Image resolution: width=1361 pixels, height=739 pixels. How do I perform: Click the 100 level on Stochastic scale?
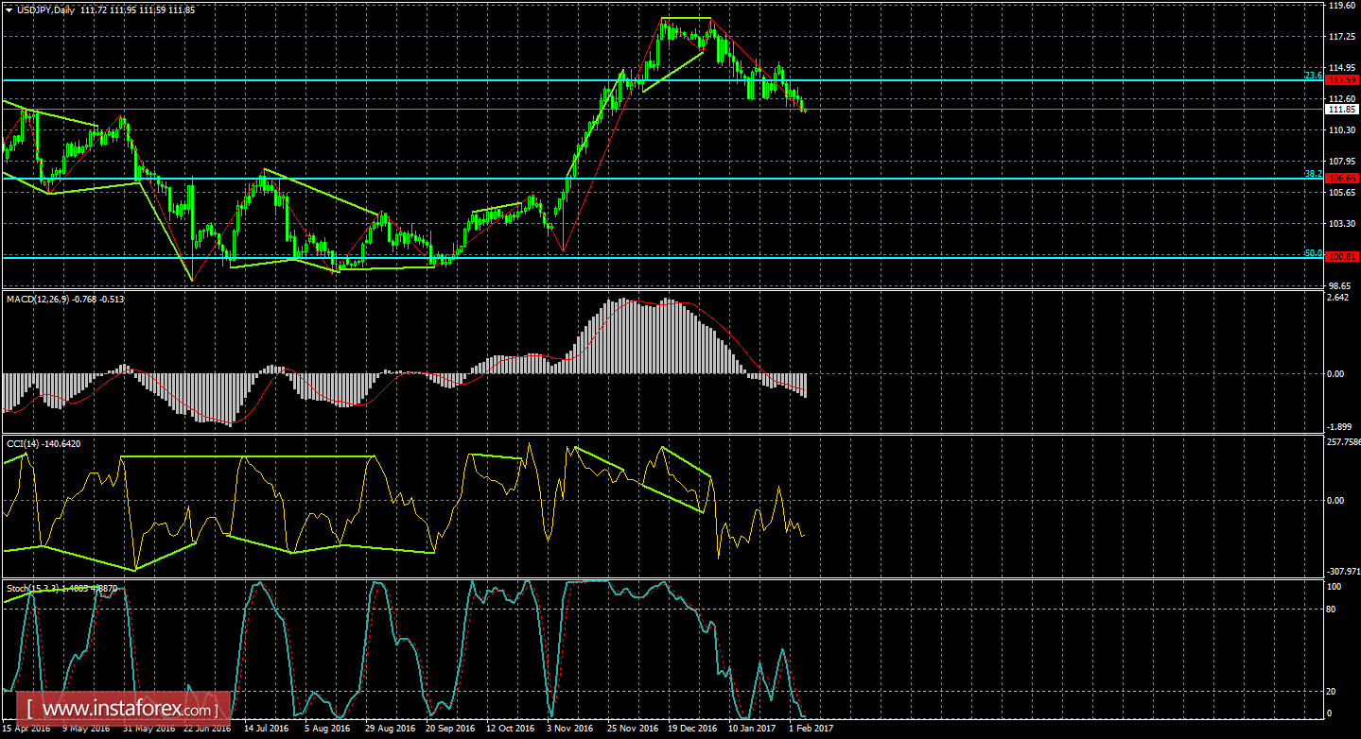pyautogui.click(x=1335, y=586)
